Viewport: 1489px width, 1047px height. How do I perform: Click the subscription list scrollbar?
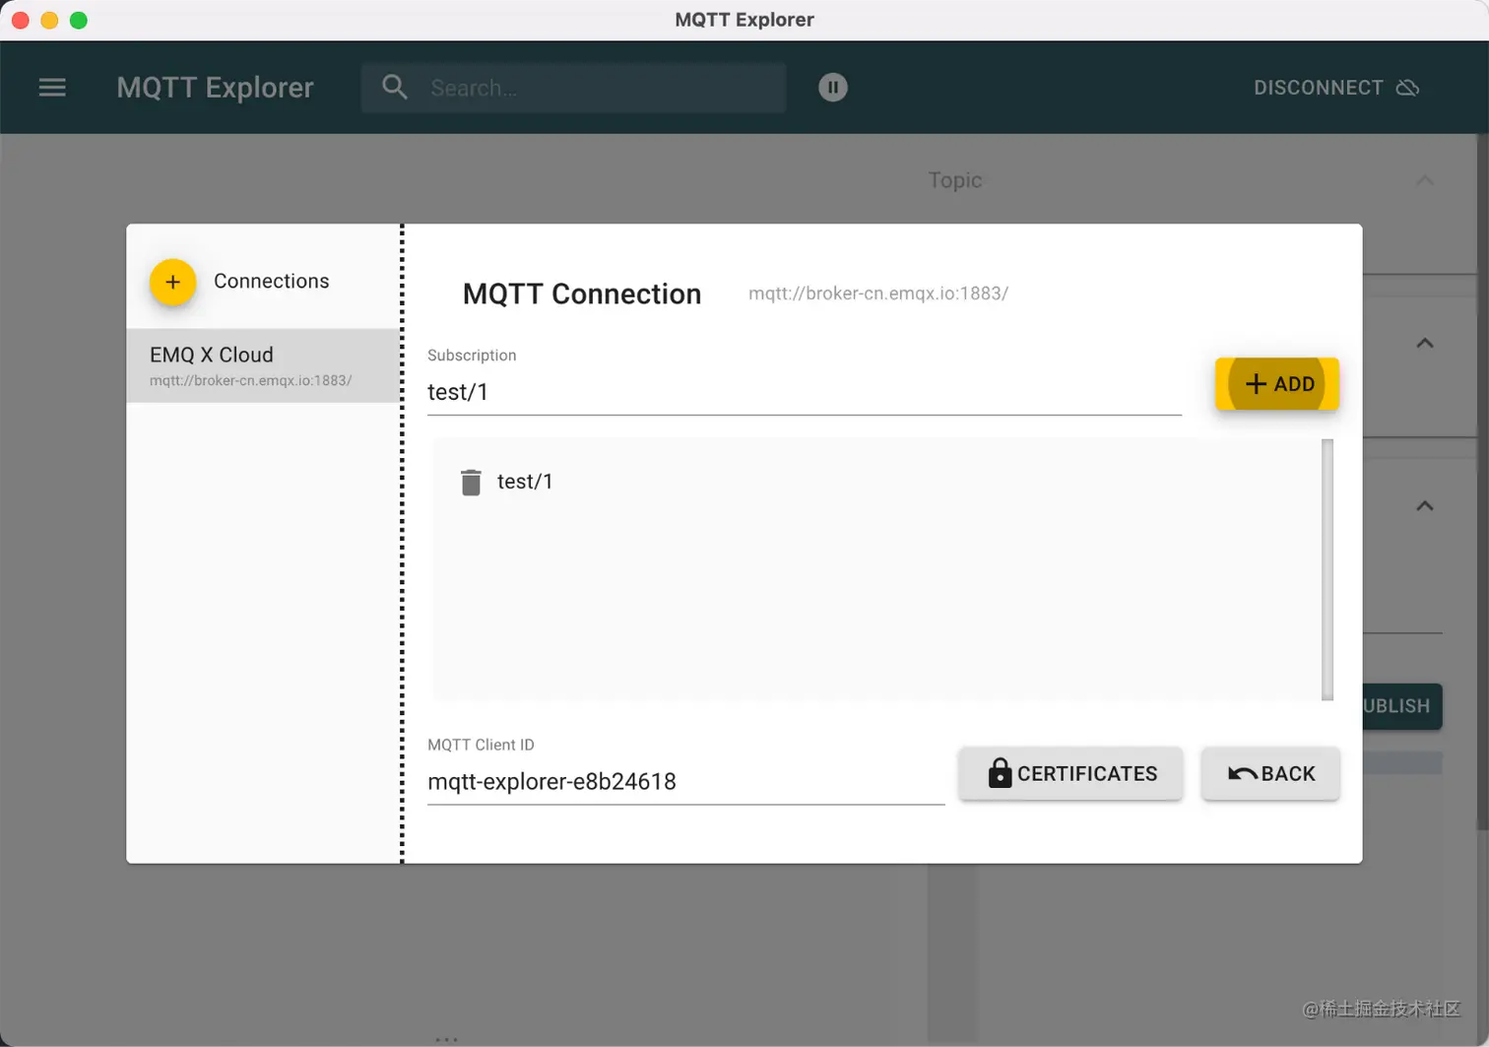(x=1327, y=569)
